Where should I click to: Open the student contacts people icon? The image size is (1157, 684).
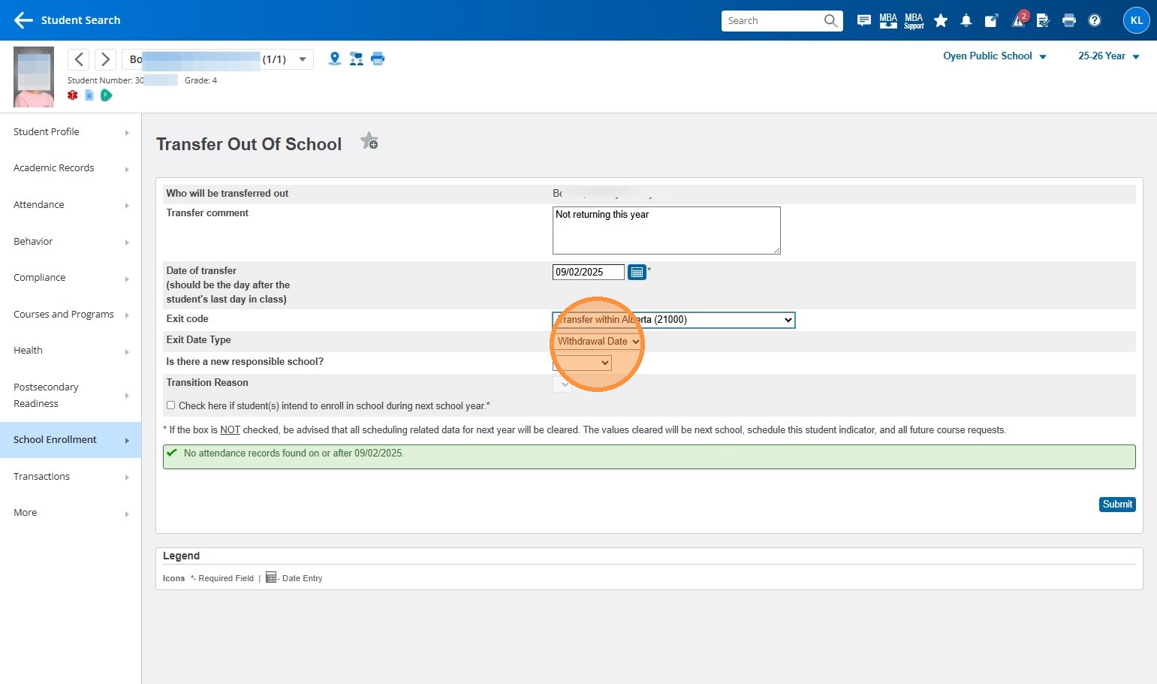(357, 59)
